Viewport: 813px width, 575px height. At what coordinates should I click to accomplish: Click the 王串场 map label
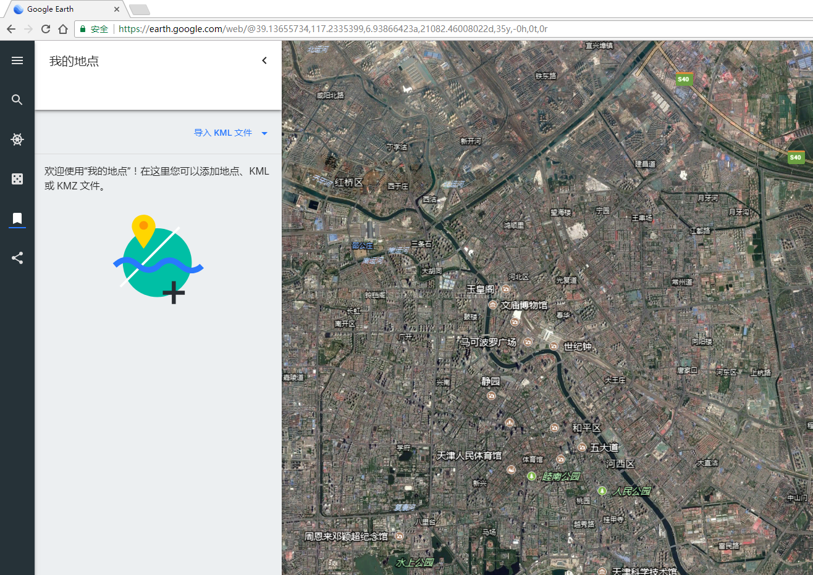[642, 218]
